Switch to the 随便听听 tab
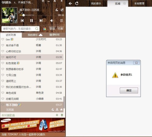Viewport: 152px width, 137px height. (54, 35)
